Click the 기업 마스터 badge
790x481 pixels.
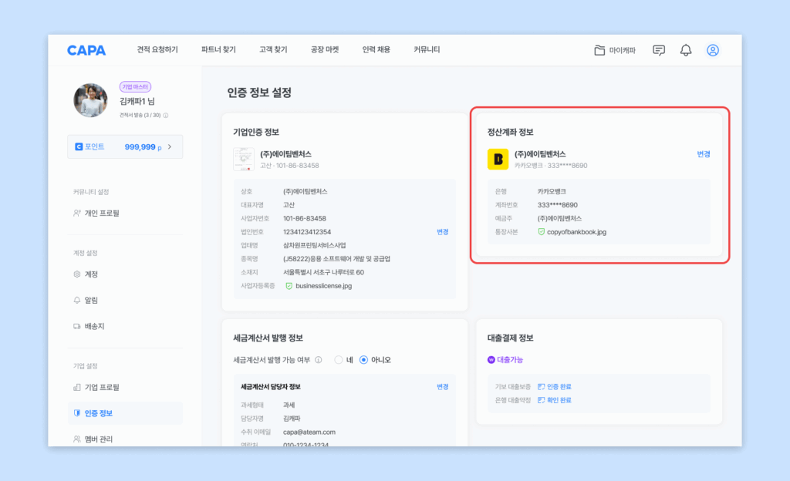tap(135, 87)
